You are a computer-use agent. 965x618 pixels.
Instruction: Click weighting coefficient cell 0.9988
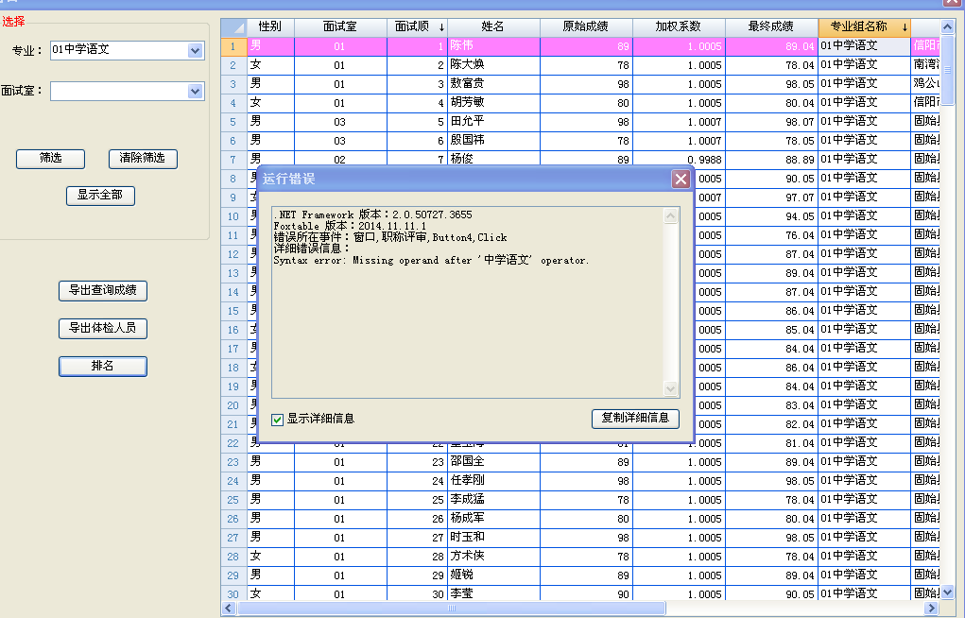click(x=679, y=158)
